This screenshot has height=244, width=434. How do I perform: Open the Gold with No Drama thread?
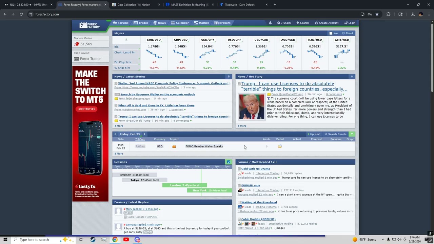click(x=256, y=169)
